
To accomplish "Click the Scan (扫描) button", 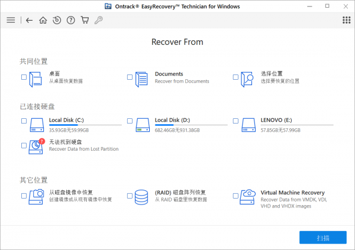I will (323, 238).
